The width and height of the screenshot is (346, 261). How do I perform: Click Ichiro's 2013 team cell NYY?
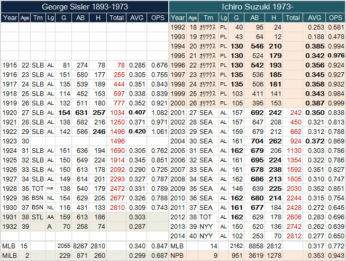[208, 227]
